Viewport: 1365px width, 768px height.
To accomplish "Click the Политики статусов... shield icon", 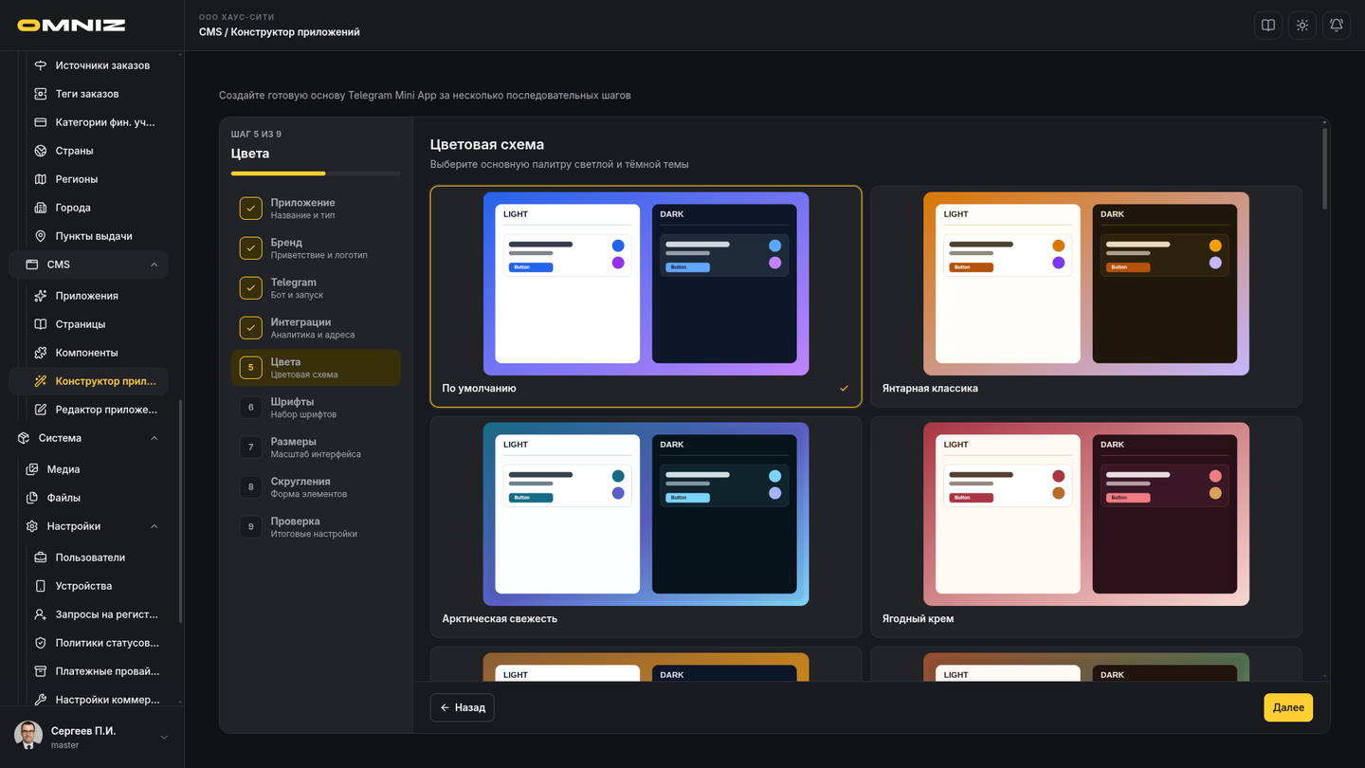I will [41, 643].
